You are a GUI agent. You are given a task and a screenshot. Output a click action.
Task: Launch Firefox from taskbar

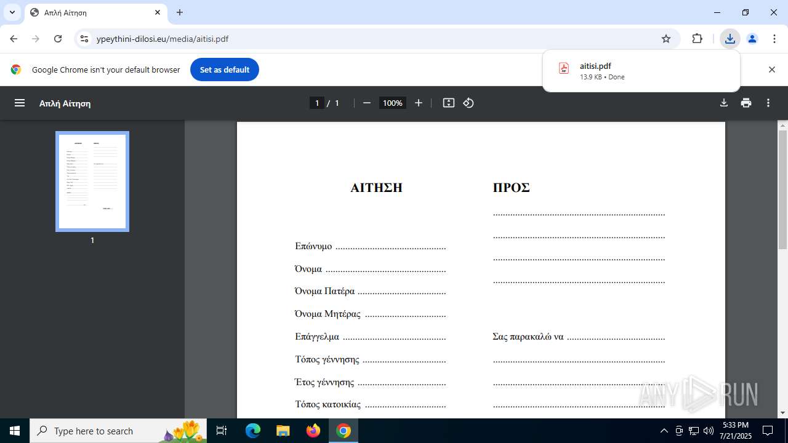pyautogui.click(x=313, y=431)
